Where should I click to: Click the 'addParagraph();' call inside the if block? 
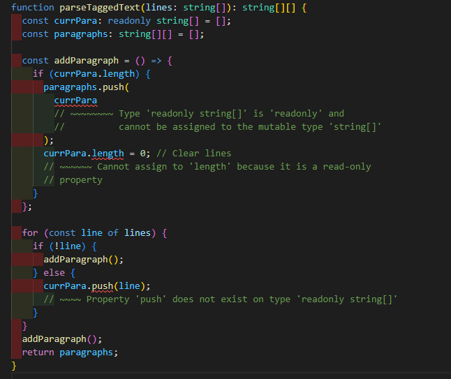(83, 260)
